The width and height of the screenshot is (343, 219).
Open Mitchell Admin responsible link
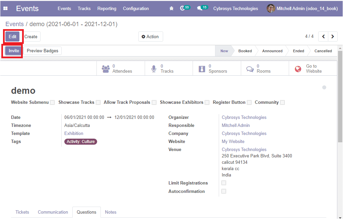pyautogui.click(x=235, y=125)
